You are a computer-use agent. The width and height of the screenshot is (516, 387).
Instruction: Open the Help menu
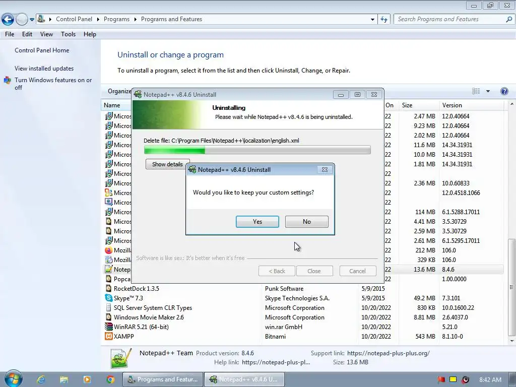[x=90, y=34]
